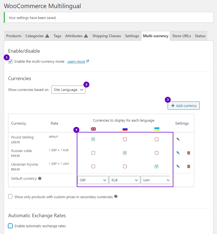Click the Russian flag icon
The image size is (217, 234).
[x=125, y=129]
